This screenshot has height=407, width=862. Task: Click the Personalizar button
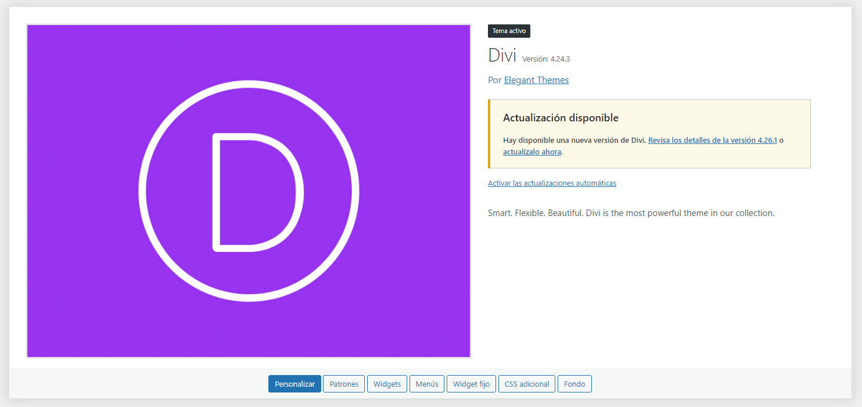click(x=294, y=384)
